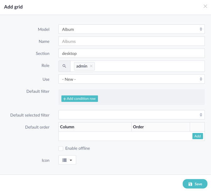
Task: Close the Add grid dialog
Action: click(205, 6)
